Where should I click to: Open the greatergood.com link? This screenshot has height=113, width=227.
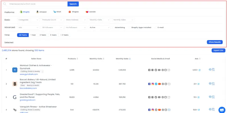click(28, 100)
